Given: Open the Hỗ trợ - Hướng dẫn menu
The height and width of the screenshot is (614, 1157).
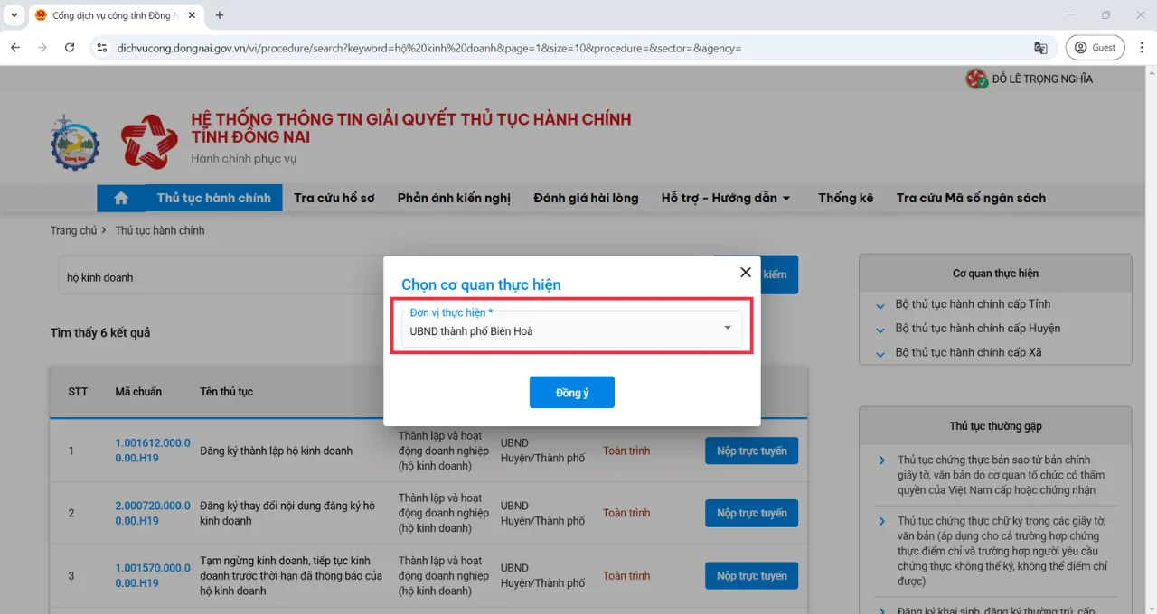Looking at the screenshot, I should 726,198.
